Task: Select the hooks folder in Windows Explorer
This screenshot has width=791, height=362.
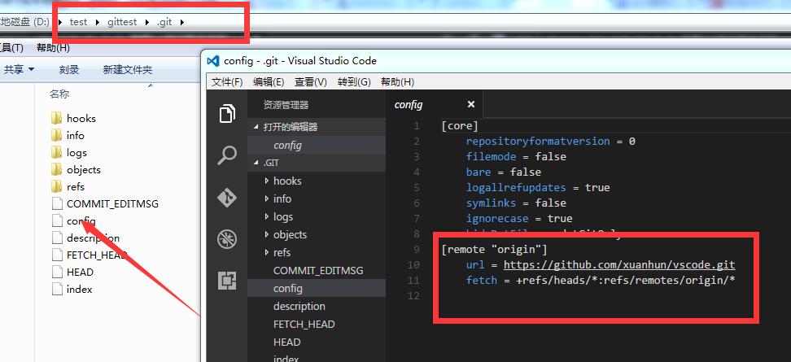Action: 74,119
